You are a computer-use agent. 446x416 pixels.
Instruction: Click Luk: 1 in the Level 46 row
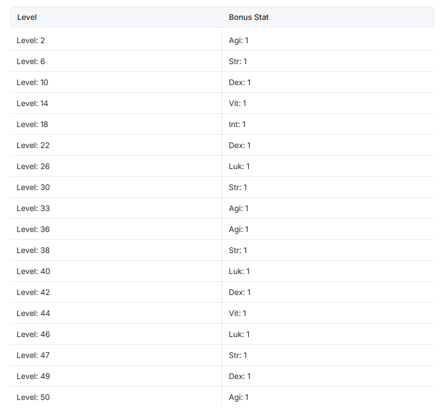coord(239,335)
